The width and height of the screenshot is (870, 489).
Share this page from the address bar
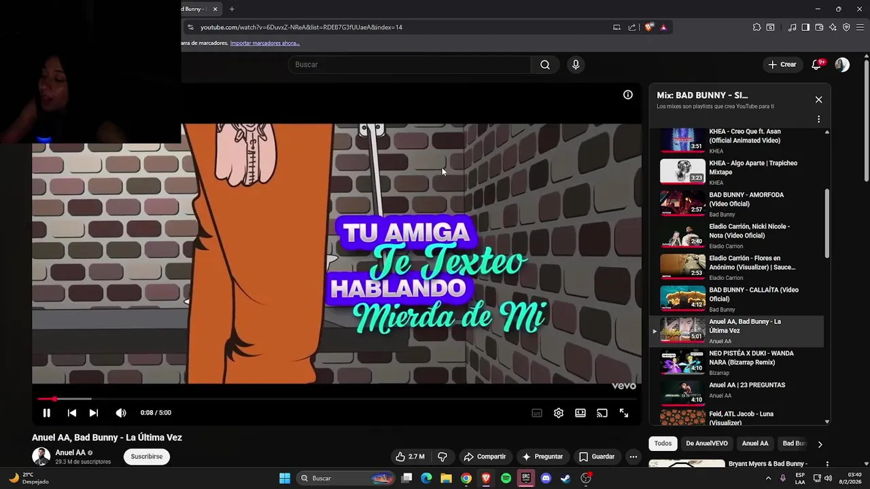tap(632, 27)
